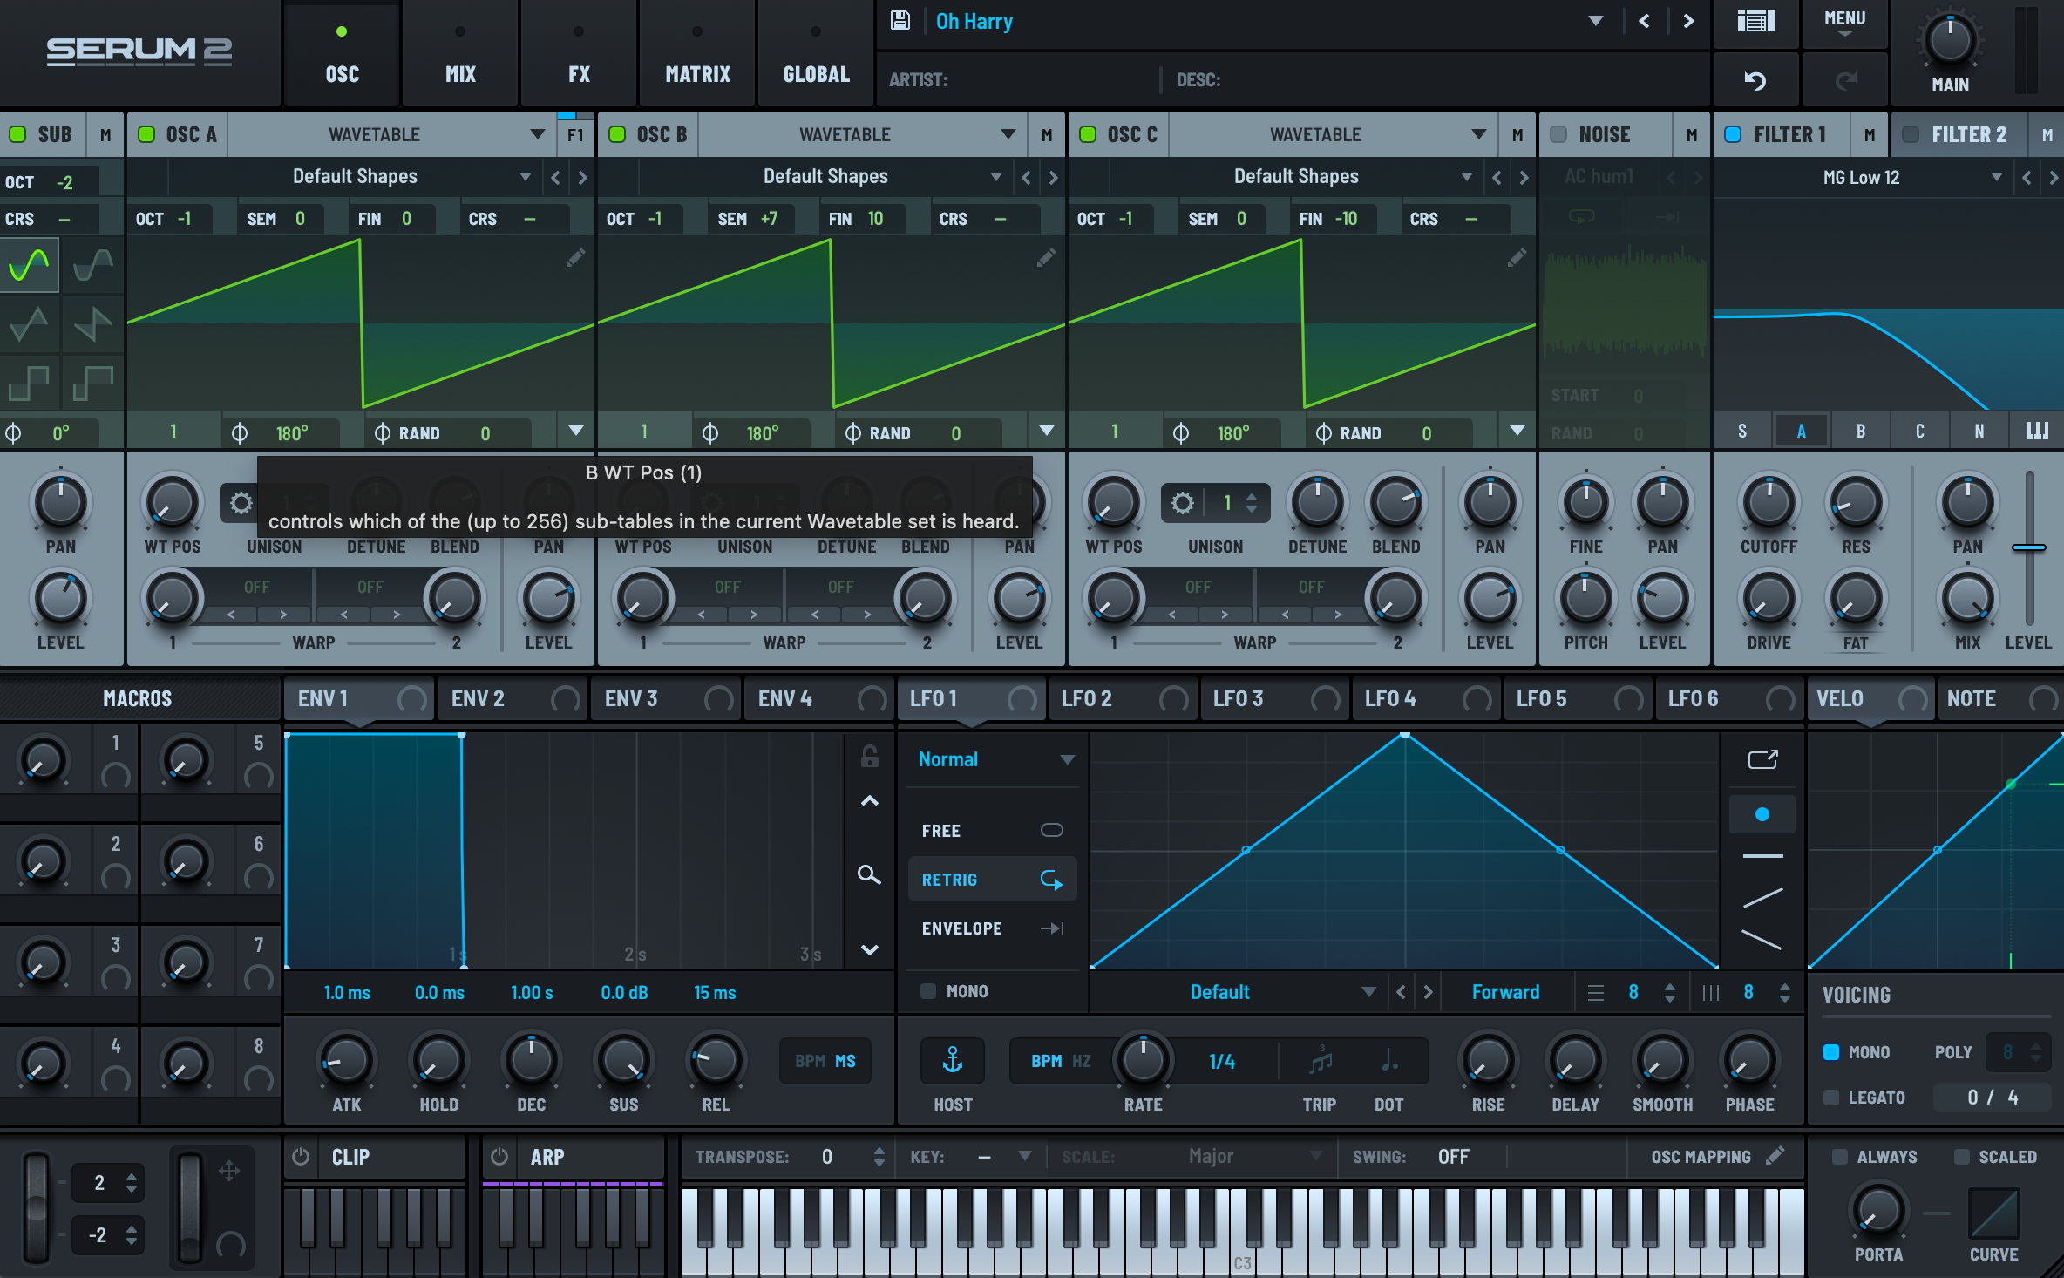Go to the next preset arrow
2064x1278 pixels.
pyautogui.click(x=1688, y=21)
